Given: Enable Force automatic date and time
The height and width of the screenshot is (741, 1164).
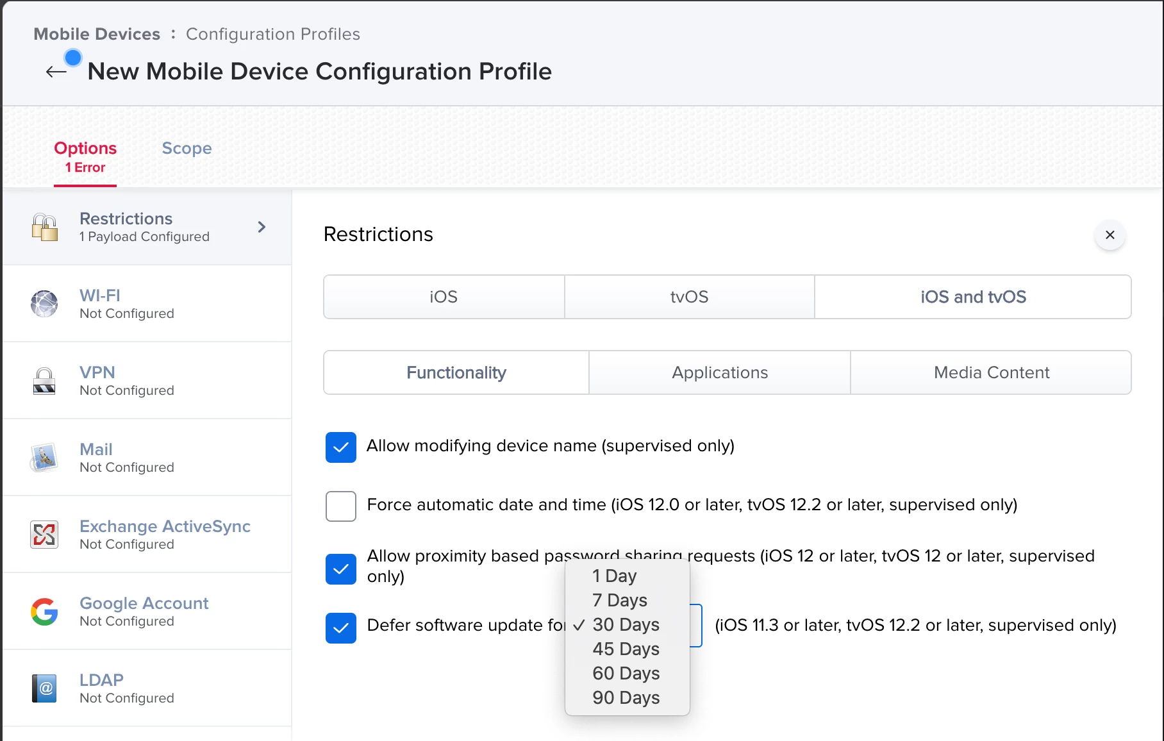Looking at the screenshot, I should click(341, 506).
